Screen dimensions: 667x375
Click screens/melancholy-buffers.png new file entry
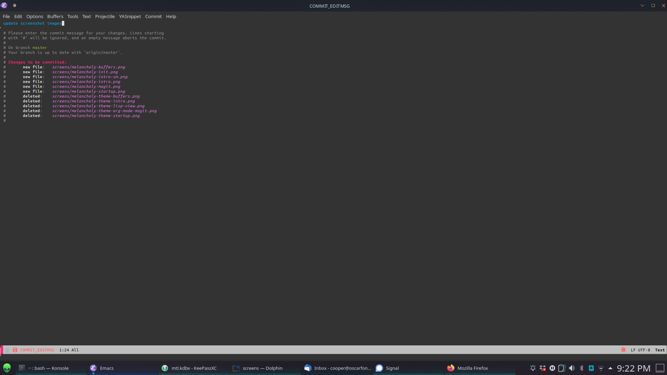tap(89, 67)
